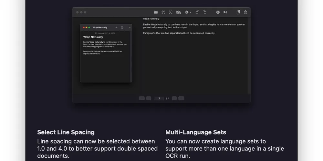Click the output line 'Paragraphs that are line separated'

(x=179, y=33)
